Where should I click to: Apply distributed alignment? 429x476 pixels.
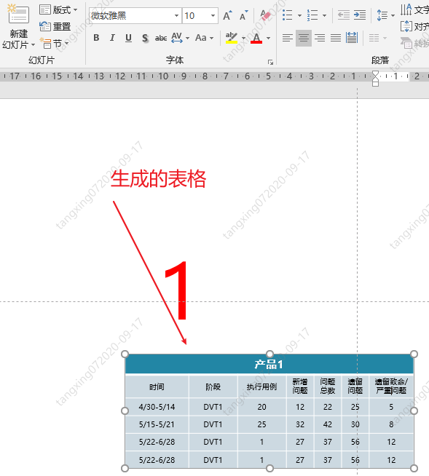[352, 38]
